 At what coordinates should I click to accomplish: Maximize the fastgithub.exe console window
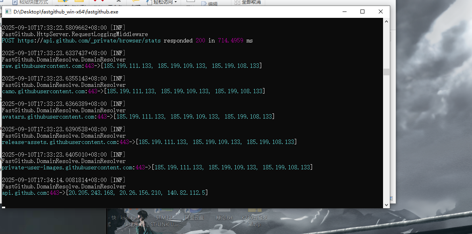tap(362, 12)
